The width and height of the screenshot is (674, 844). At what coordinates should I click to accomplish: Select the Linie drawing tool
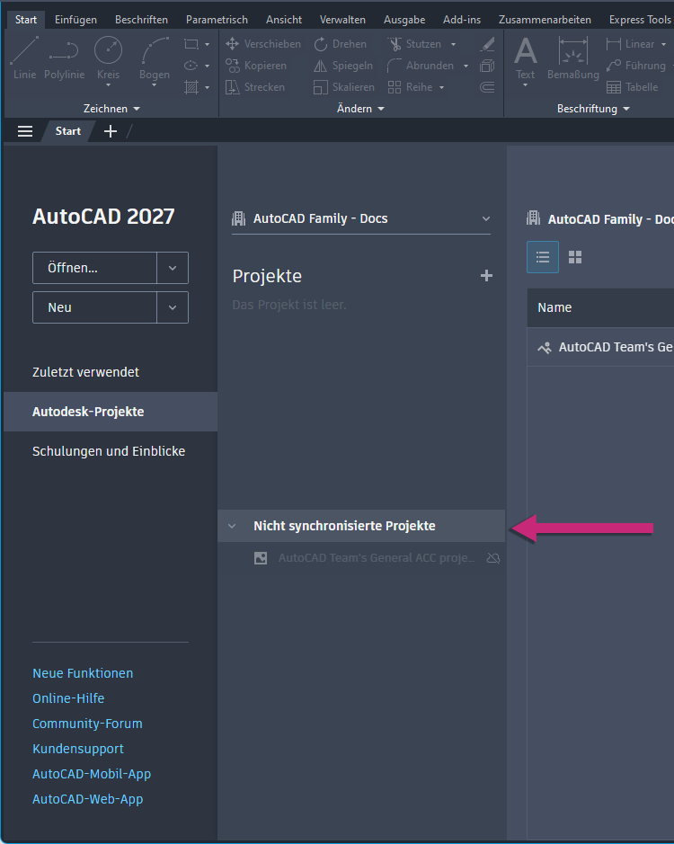[x=25, y=58]
